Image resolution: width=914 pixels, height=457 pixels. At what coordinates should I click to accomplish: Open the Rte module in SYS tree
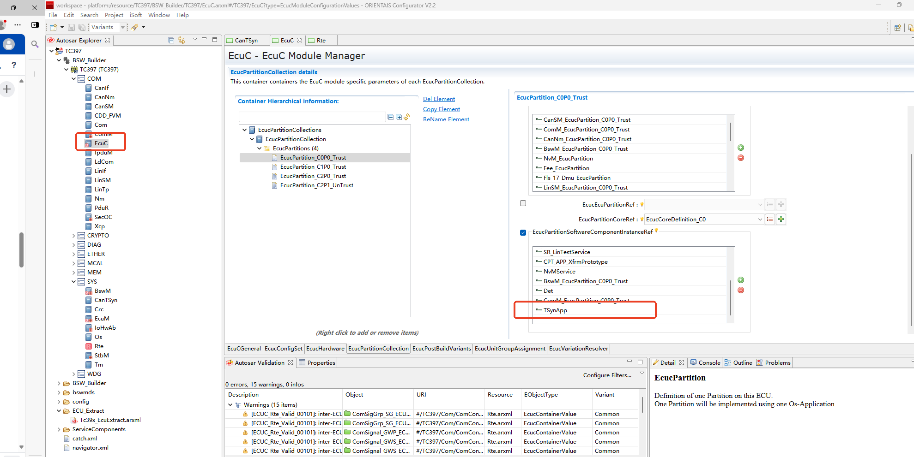coord(99,346)
